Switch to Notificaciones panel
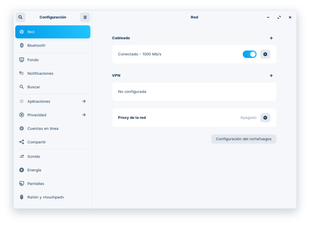 click(x=53, y=73)
